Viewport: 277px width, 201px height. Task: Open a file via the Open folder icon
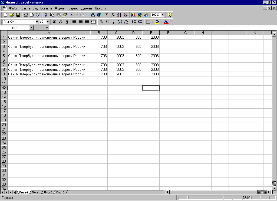pos(12,15)
